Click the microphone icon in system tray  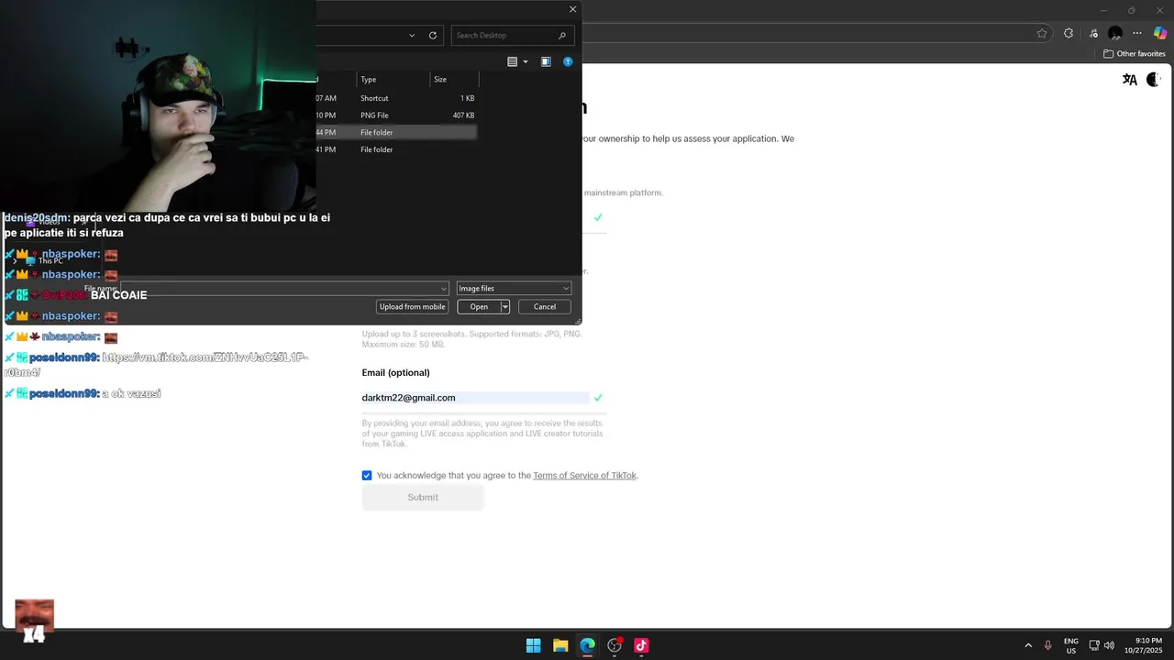(x=1047, y=645)
